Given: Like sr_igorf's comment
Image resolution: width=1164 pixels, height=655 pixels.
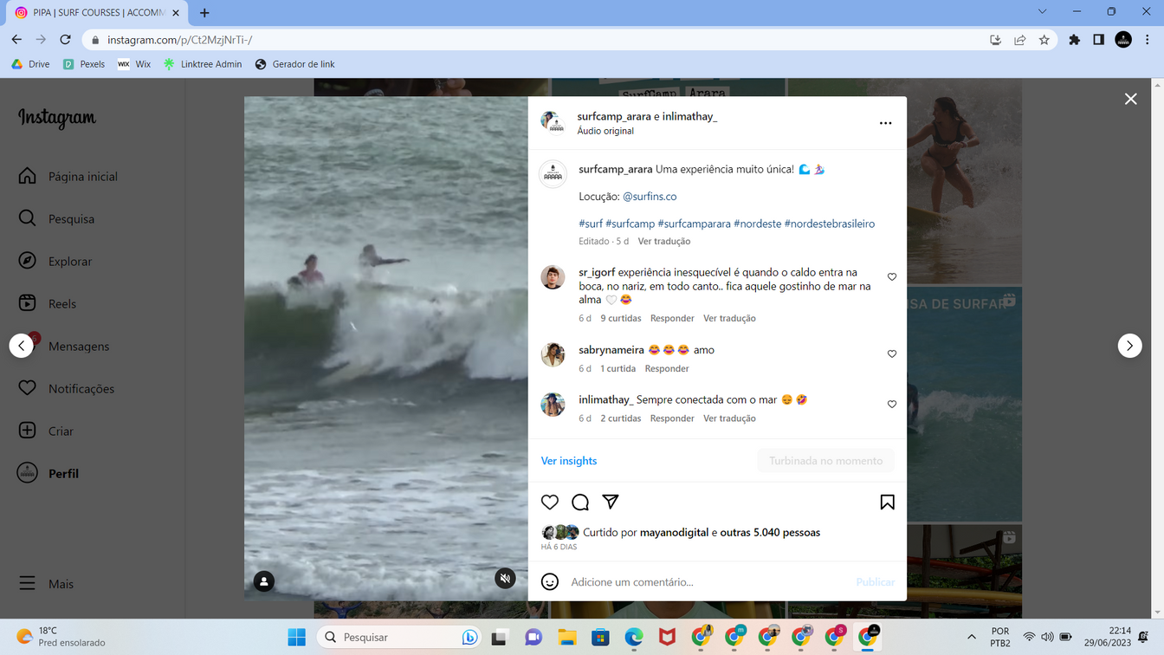Looking at the screenshot, I should [892, 277].
